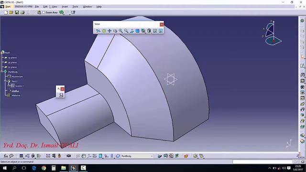Viewport: 306px width, 172px height.
Task: Click the What's This help icon
Action: 73,12
